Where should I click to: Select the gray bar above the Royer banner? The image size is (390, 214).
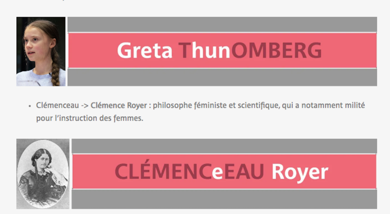[x=224, y=146]
